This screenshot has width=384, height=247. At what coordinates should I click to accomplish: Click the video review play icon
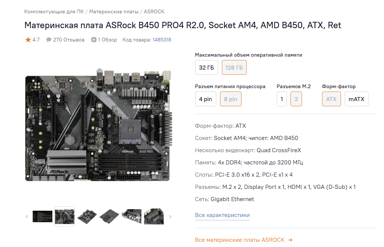[x=94, y=40]
